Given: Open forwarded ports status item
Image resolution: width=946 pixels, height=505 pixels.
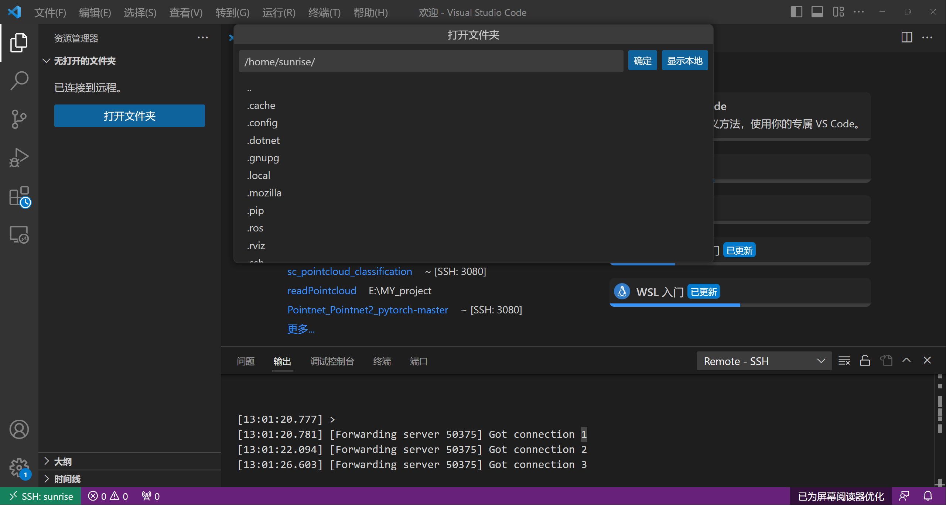Looking at the screenshot, I should coord(151,497).
